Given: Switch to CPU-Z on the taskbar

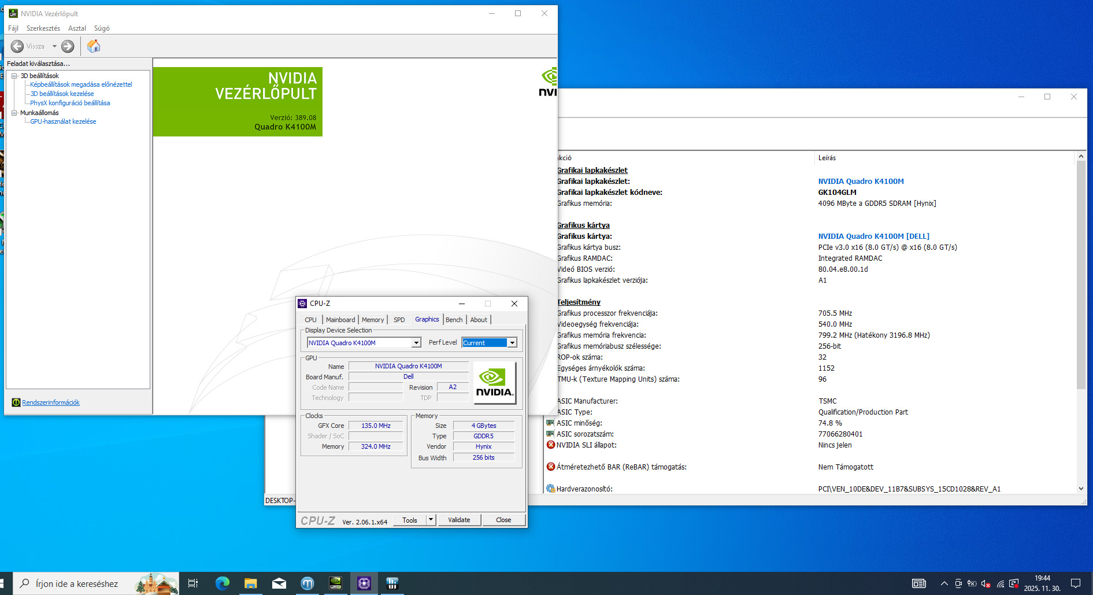Looking at the screenshot, I should coord(364,583).
